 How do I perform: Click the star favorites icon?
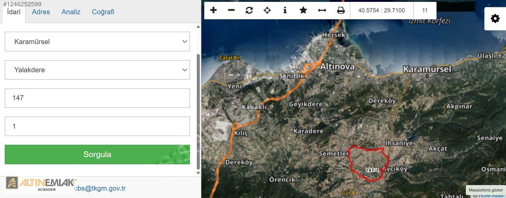point(303,10)
